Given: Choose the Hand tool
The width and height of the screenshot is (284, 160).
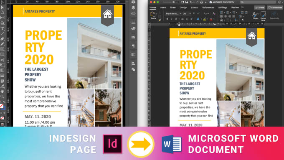Looking at the screenshot, I should (x=3, y=91).
